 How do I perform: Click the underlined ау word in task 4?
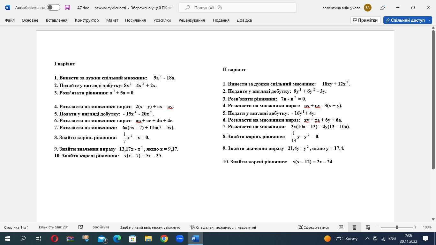coord(170,107)
